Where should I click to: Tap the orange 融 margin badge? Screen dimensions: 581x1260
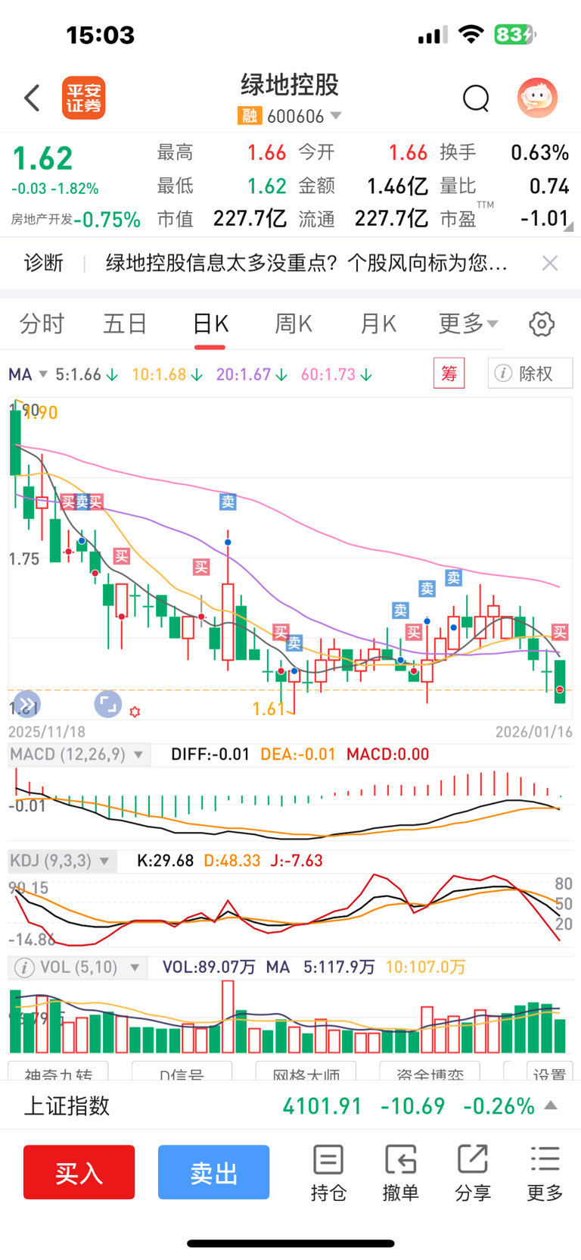coord(249,116)
